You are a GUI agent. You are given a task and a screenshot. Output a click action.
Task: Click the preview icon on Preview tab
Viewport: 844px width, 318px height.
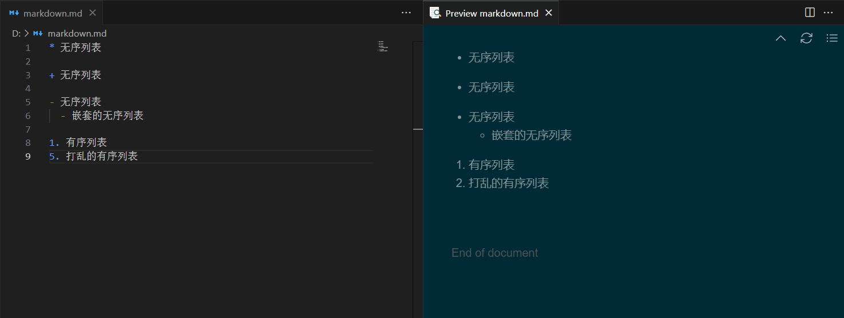coord(435,13)
